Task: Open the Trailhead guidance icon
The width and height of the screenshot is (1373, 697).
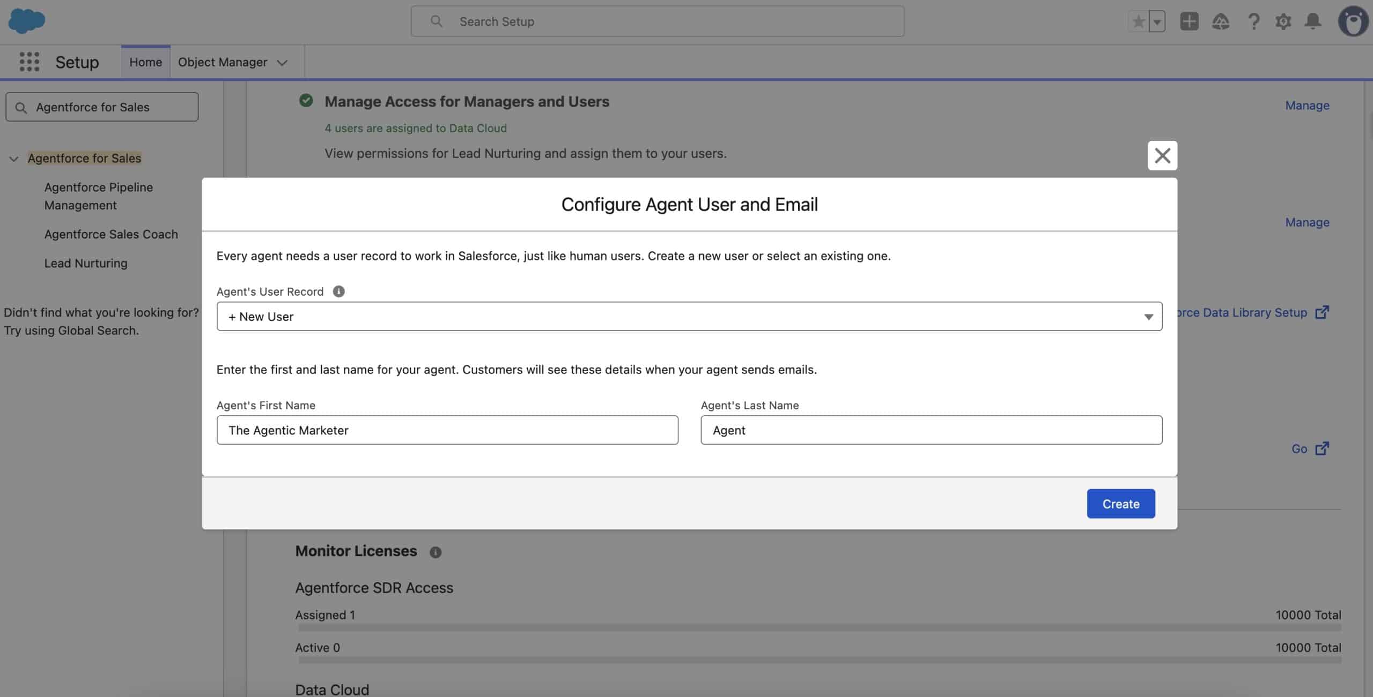Action: tap(1221, 21)
